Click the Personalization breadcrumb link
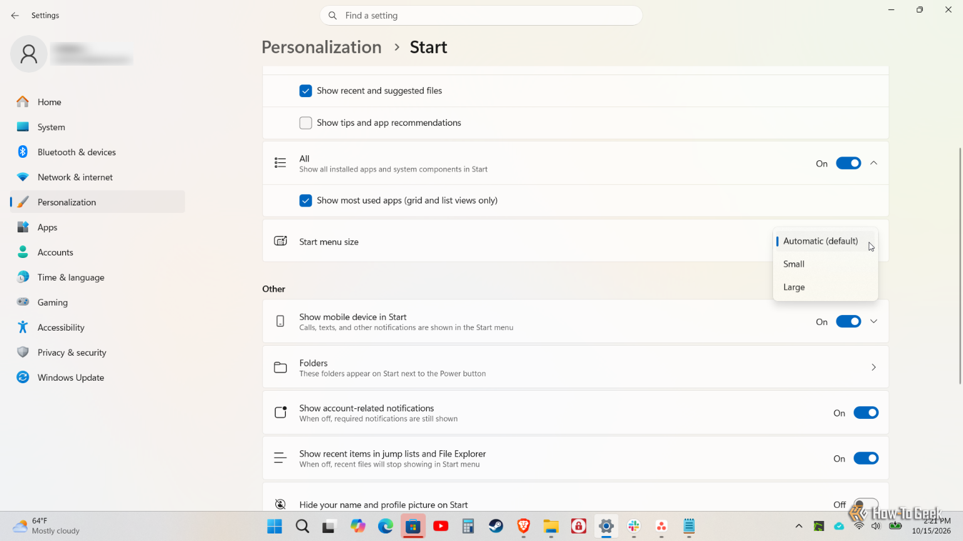 [322, 48]
